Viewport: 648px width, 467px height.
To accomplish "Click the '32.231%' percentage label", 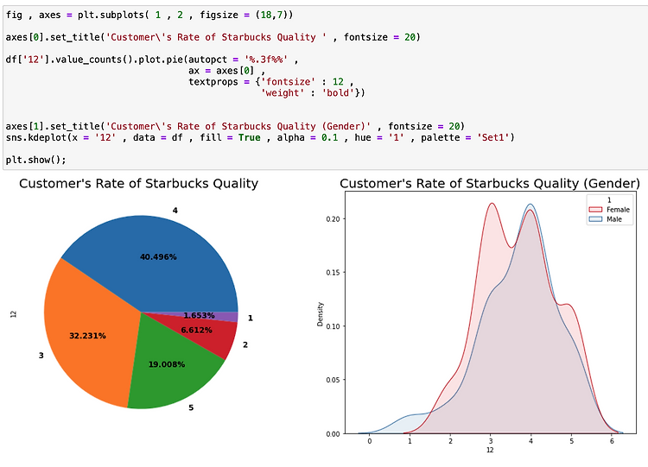I will [87, 336].
